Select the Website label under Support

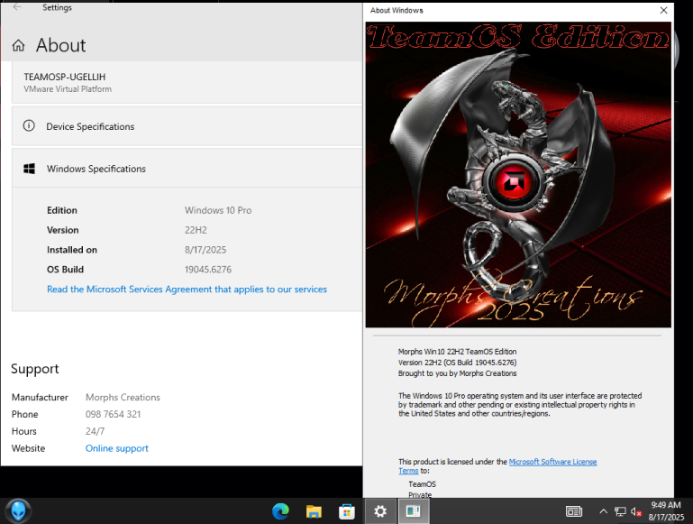(28, 448)
